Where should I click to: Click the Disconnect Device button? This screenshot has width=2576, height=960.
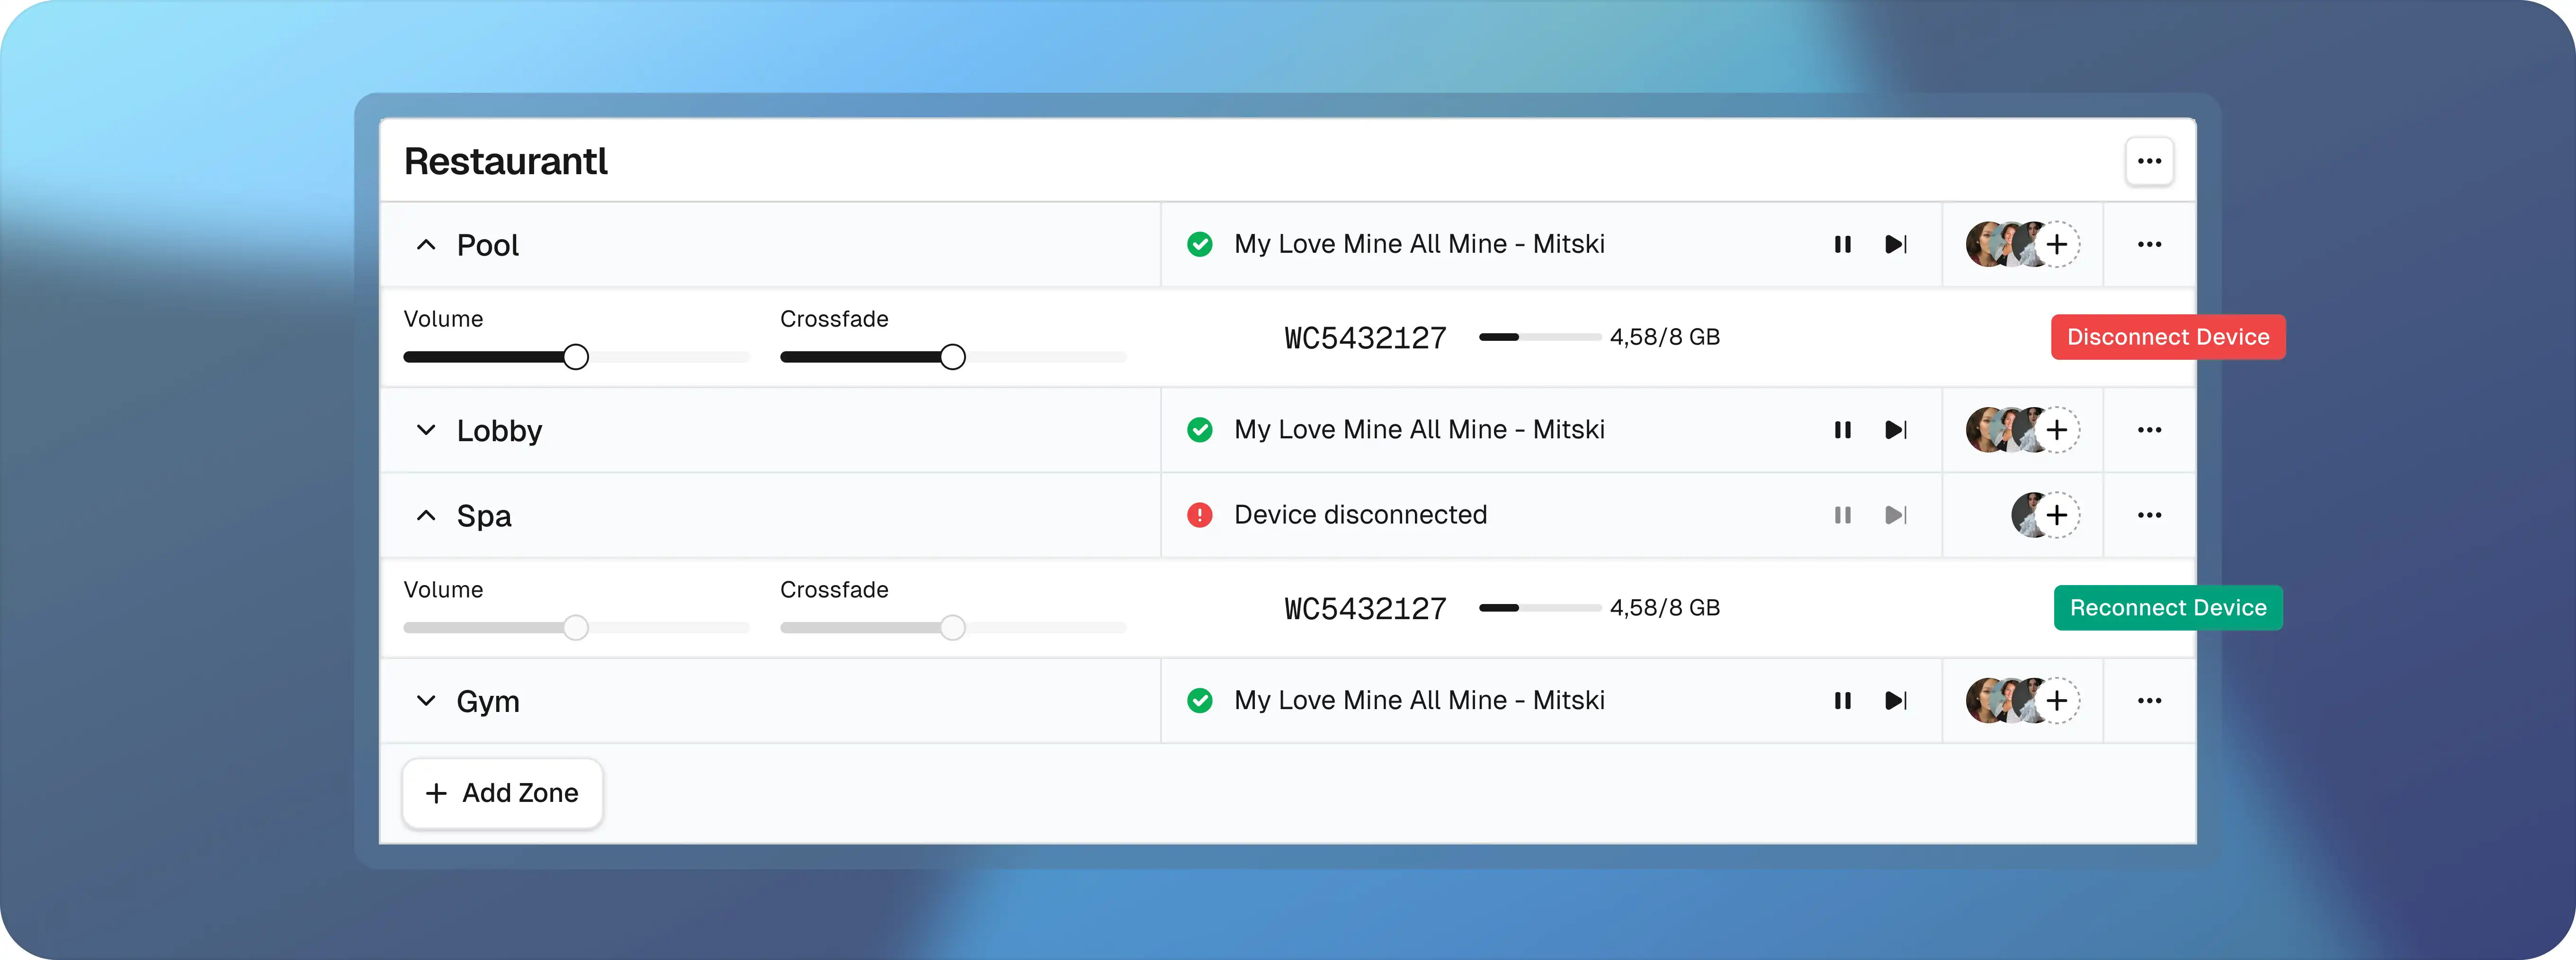pos(2167,337)
